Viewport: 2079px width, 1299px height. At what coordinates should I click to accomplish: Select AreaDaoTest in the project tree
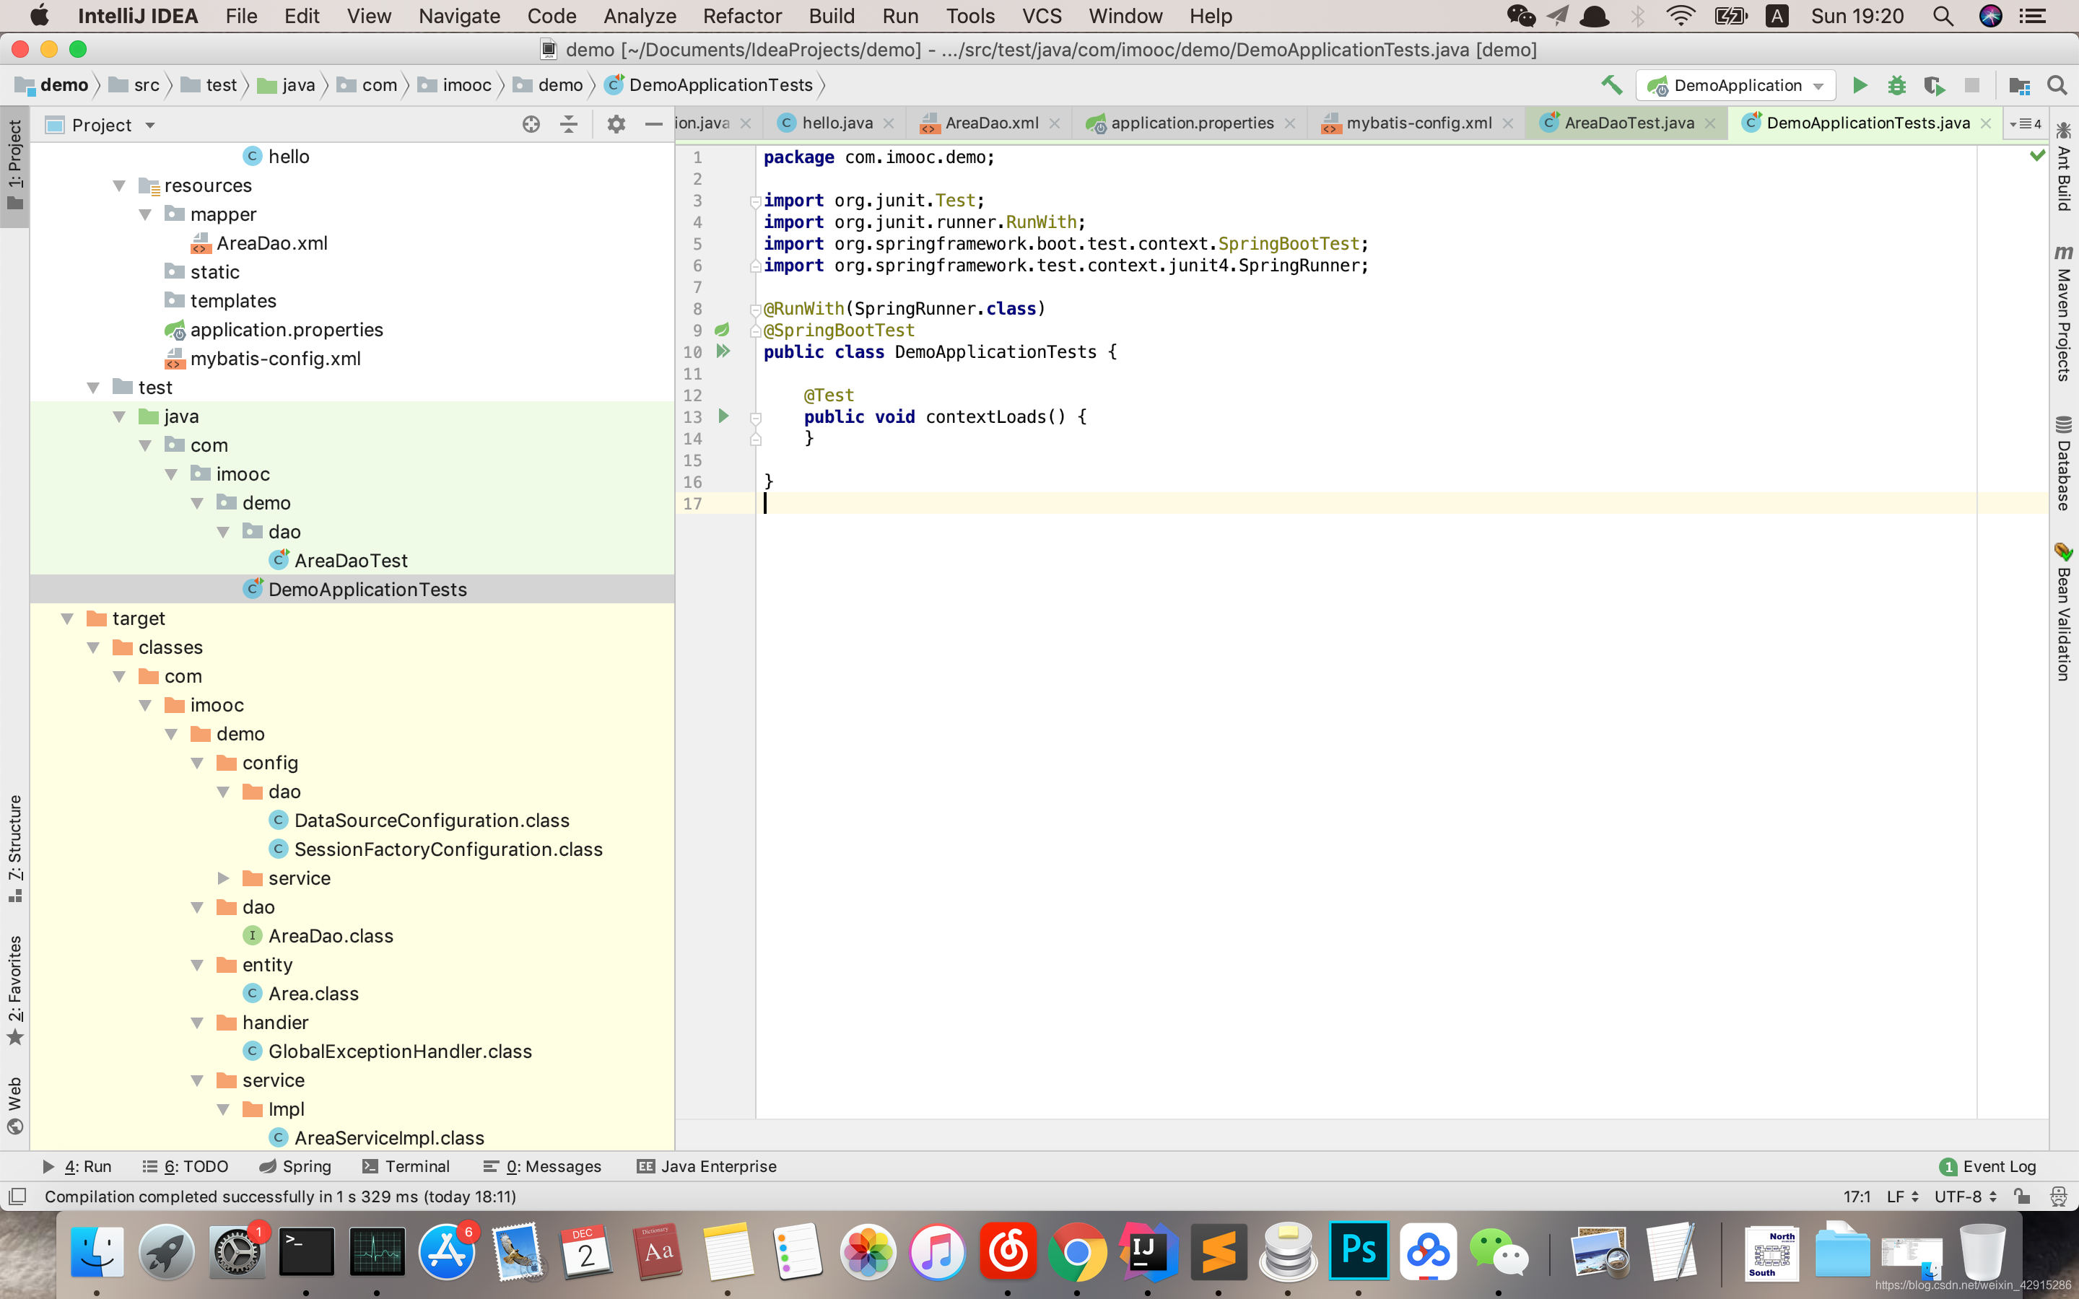[x=351, y=560]
